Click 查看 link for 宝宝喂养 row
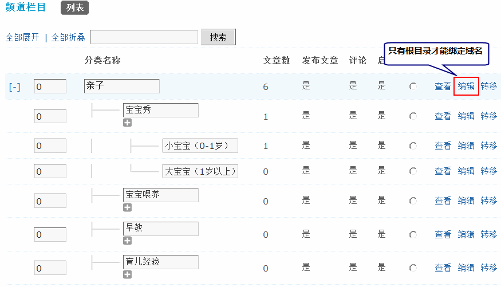The width and height of the screenshot is (501, 287). (443, 201)
